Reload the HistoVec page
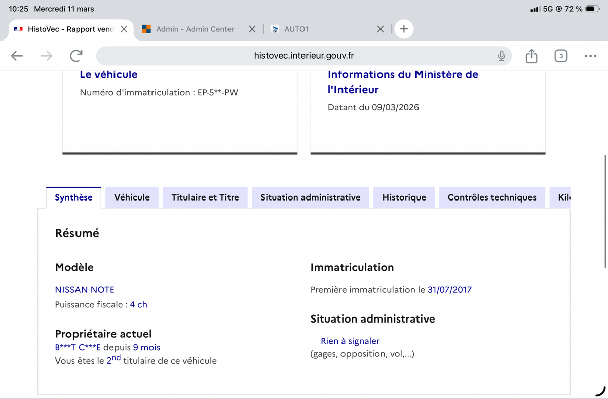The height and width of the screenshot is (399, 608). (x=76, y=56)
